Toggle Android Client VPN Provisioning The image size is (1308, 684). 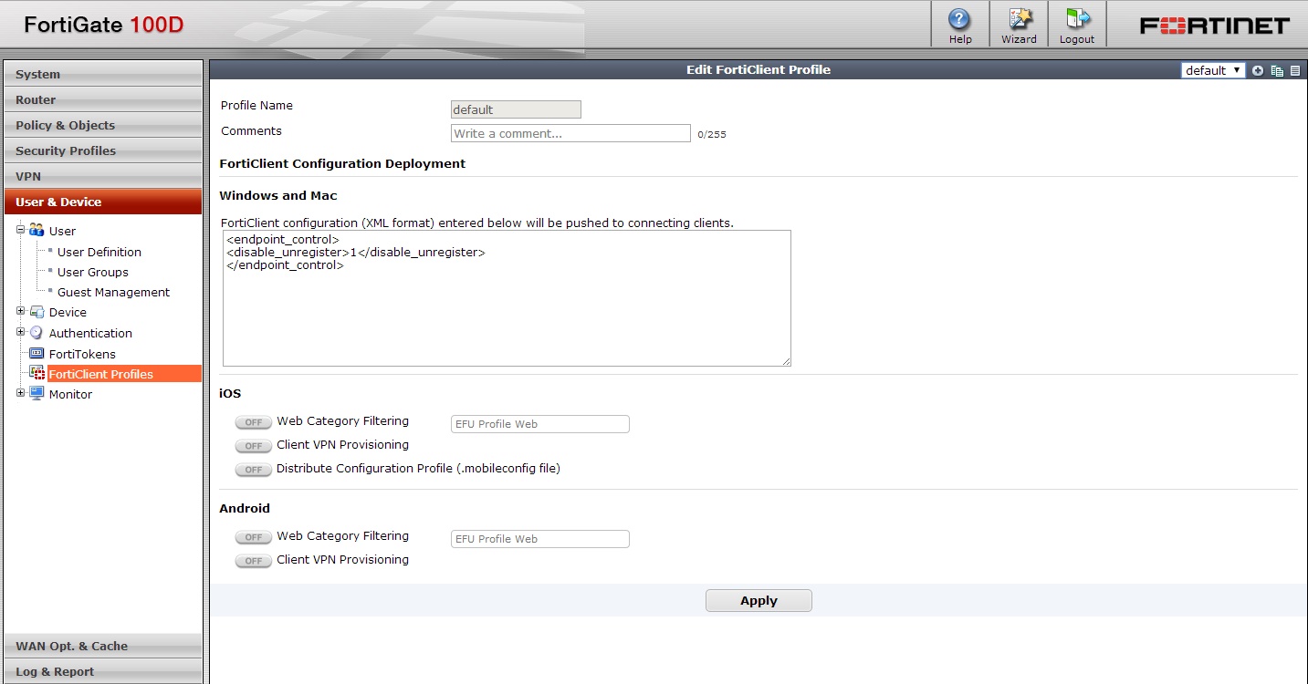pos(254,561)
